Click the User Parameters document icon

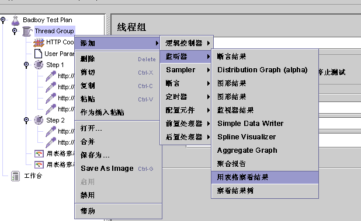[38, 54]
